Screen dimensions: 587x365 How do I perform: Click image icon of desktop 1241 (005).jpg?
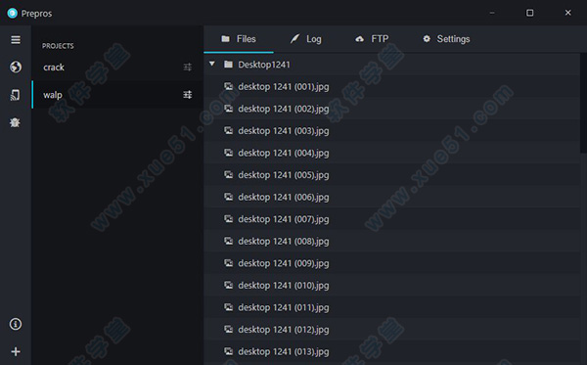click(228, 175)
